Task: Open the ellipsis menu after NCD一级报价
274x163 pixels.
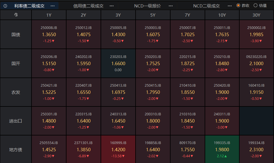Action: click(x=171, y=6)
